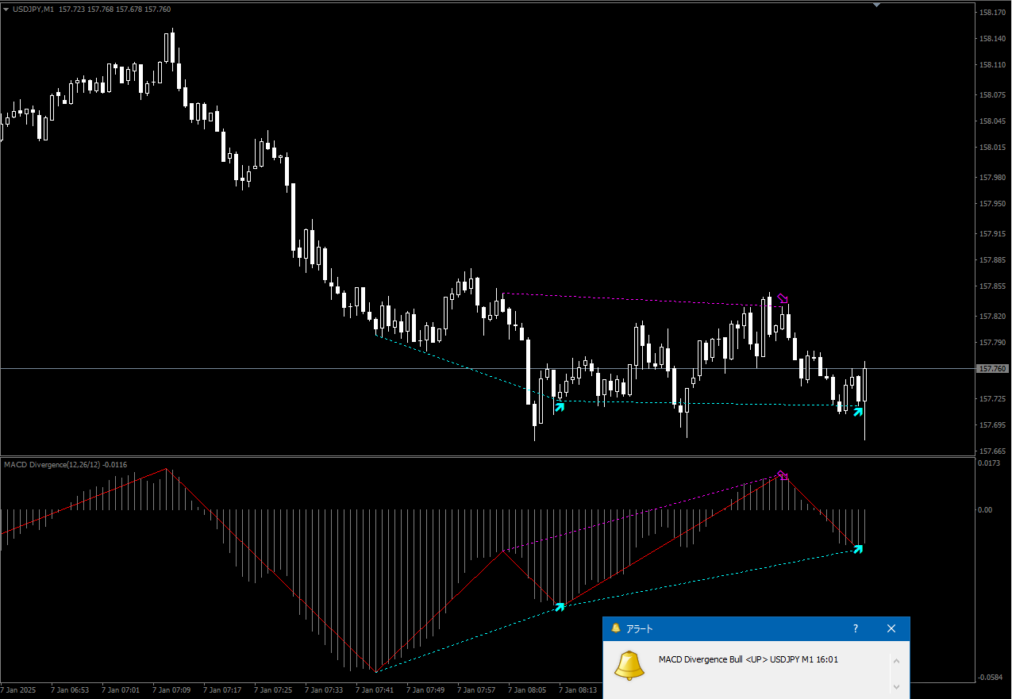Click the magenta sell marker above the price peak
1012x699 pixels.
(783, 297)
